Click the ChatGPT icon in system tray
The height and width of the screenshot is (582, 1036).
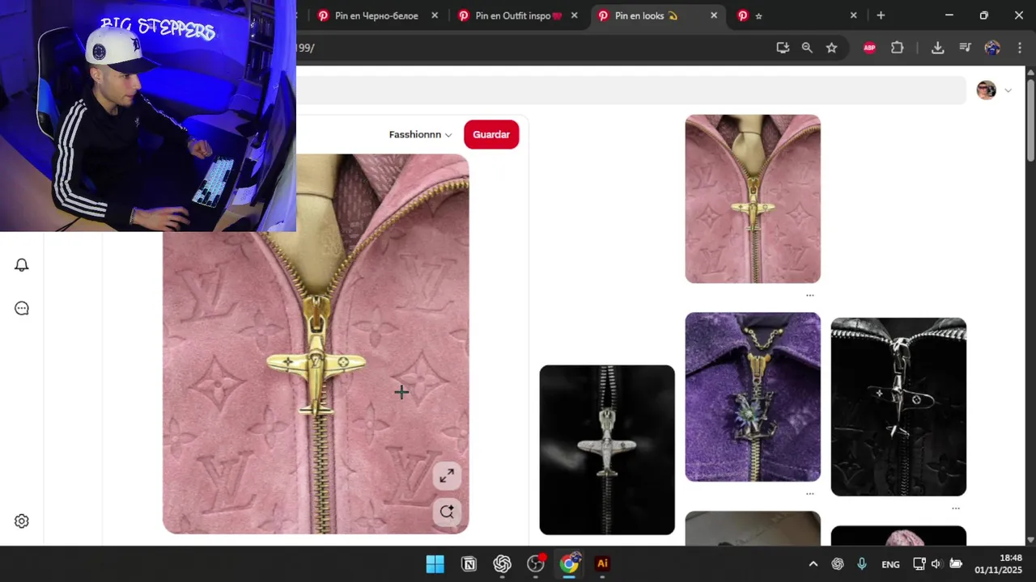pyautogui.click(x=838, y=564)
